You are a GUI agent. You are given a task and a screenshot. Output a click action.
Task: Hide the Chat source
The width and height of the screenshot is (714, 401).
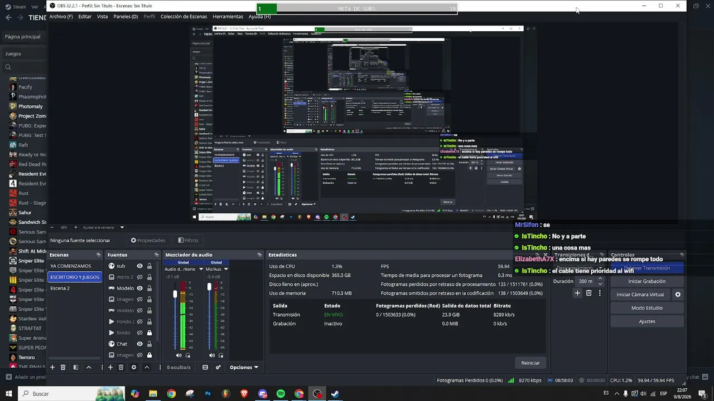139,344
